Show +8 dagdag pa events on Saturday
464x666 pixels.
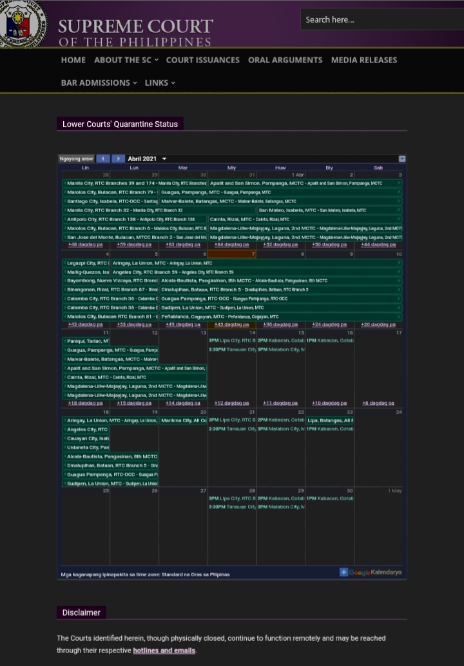(378, 403)
